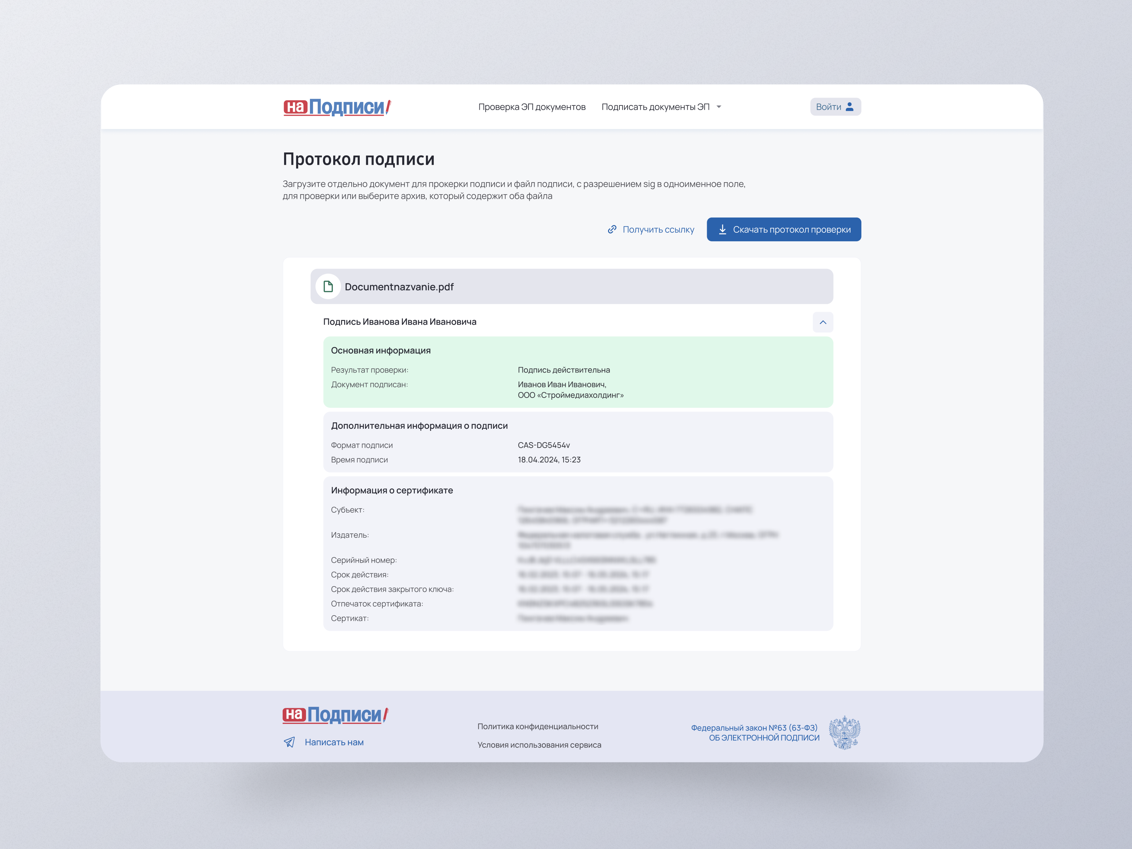Click the НаПодписи logo in the header

[x=337, y=107]
